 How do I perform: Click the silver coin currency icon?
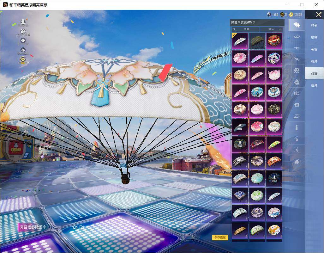click(x=269, y=15)
